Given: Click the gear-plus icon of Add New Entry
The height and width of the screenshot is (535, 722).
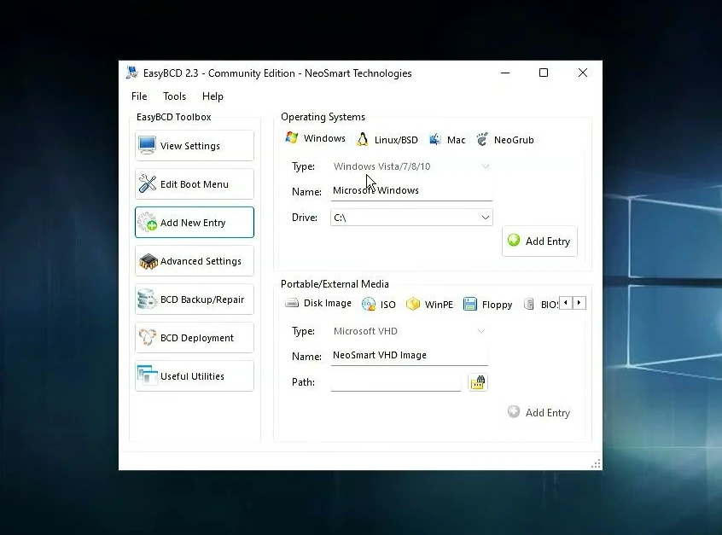Looking at the screenshot, I should [x=148, y=223].
